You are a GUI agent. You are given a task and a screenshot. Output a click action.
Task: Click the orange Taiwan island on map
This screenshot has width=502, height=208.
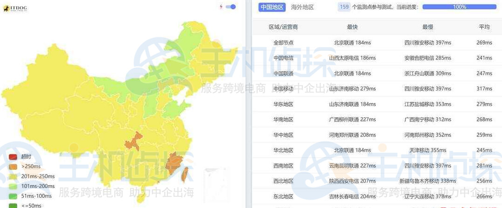click(x=185, y=174)
